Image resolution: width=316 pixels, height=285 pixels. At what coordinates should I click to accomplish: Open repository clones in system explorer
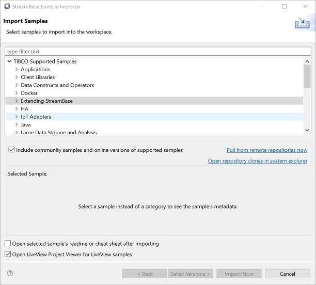tap(257, 161)
